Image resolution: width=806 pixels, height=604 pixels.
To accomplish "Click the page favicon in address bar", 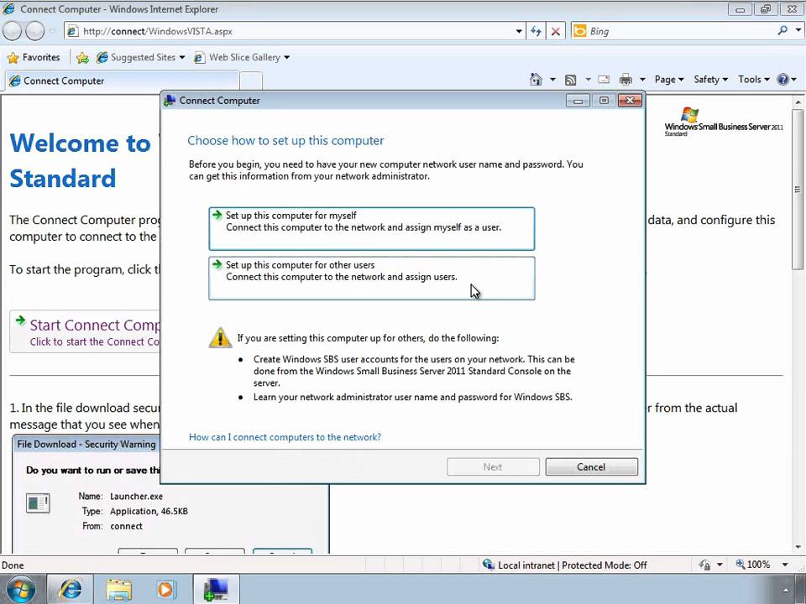I will (x=72, y=31).
